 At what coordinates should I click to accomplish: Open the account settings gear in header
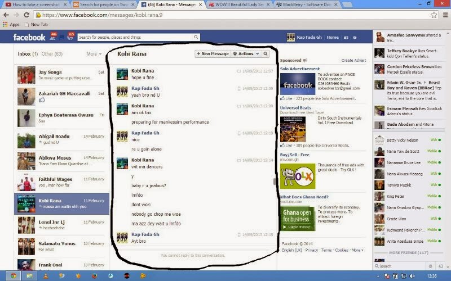[355, 38]
